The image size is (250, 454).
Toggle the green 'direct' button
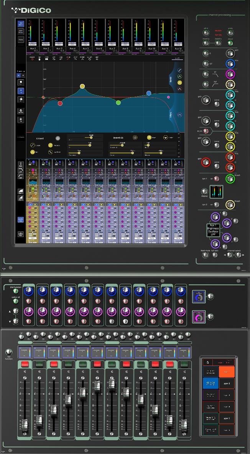point(230,43)
